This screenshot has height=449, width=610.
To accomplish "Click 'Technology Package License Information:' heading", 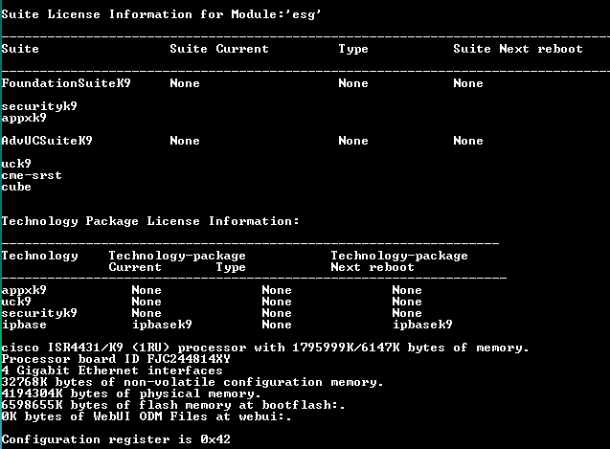I will coord(150,221).
